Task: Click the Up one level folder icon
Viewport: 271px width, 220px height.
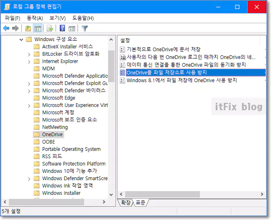Action: tap(28, 28)
